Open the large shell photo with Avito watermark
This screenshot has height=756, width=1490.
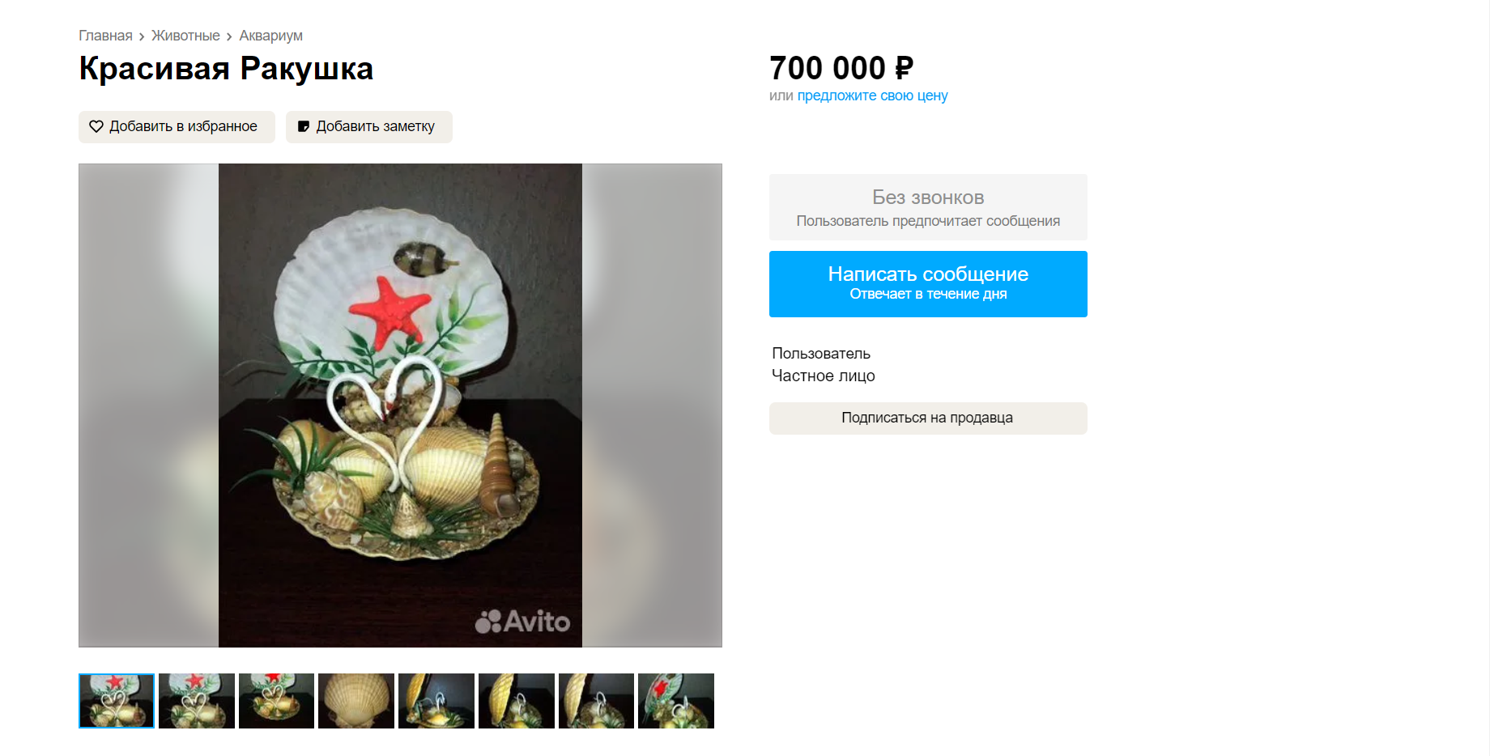(400, 406)
